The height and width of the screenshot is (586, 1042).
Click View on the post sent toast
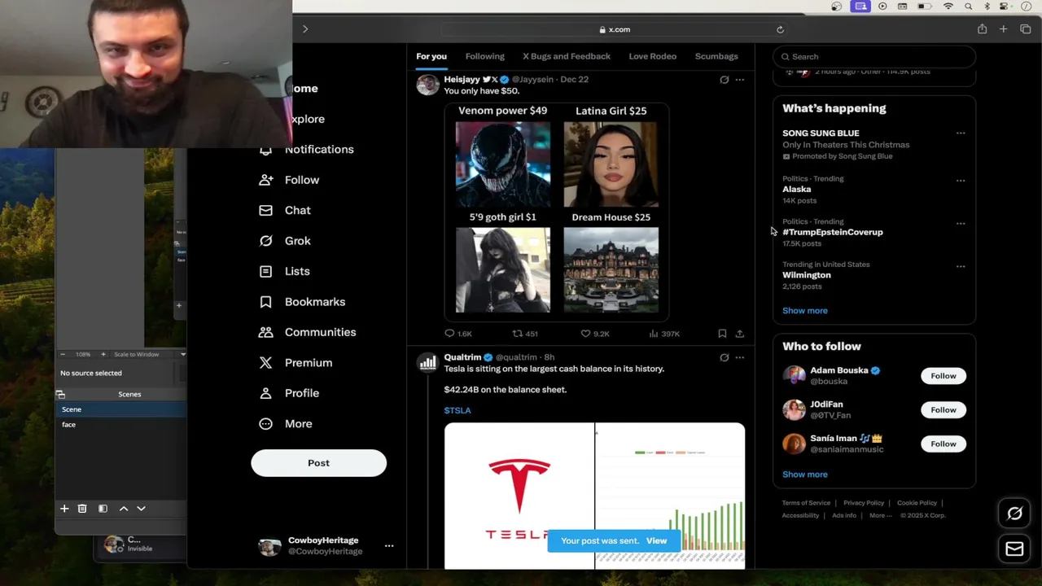pos(656,541)
